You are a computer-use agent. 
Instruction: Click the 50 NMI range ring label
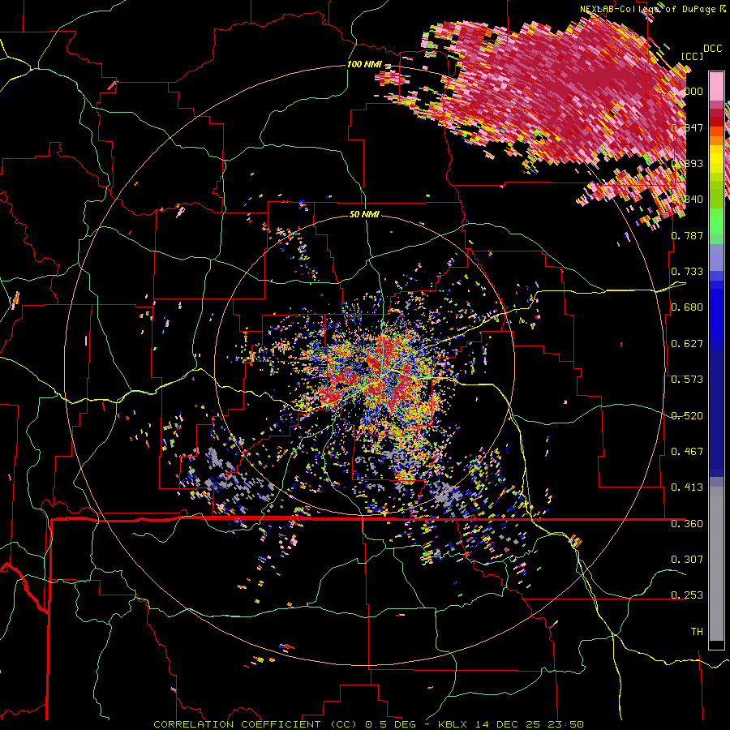click(x=364, y=215)
